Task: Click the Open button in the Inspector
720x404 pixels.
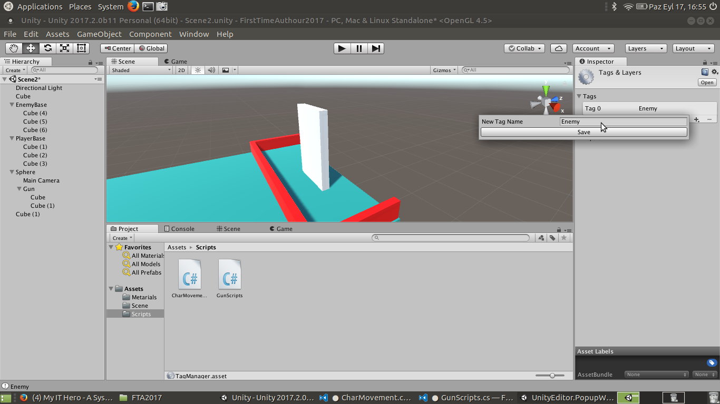Action: coord(707,83)
